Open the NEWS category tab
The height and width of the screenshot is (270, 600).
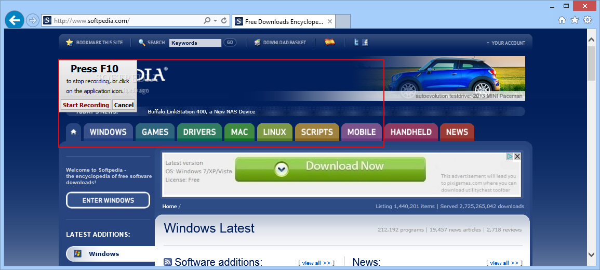click(457, 132)
